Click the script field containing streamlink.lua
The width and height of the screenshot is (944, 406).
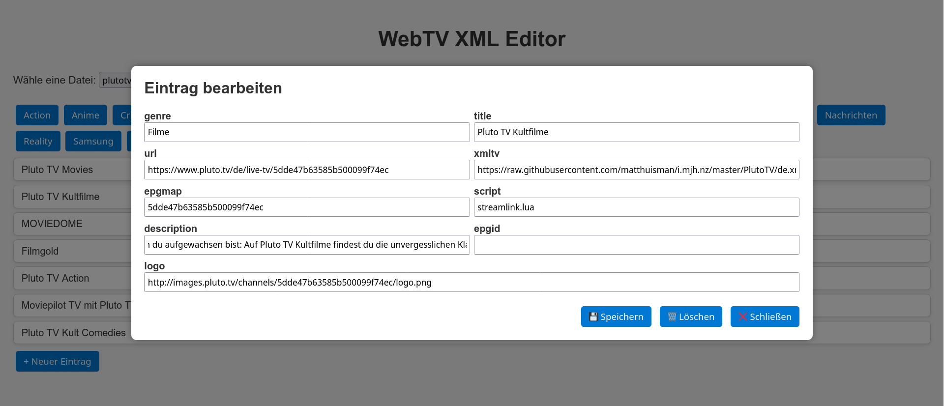[x=636, y=207]
